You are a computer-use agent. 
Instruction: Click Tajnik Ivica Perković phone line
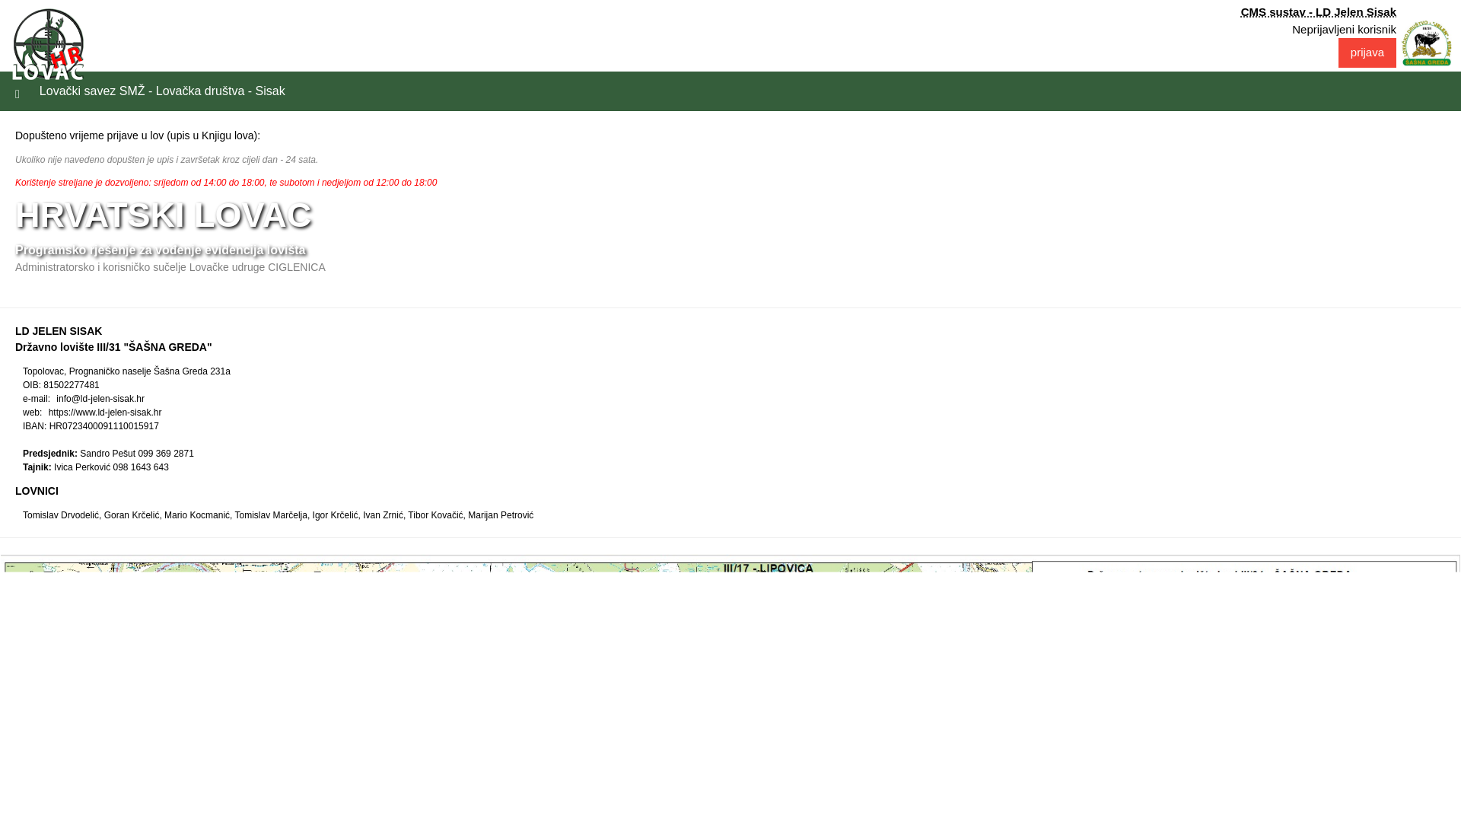[96, 467]
